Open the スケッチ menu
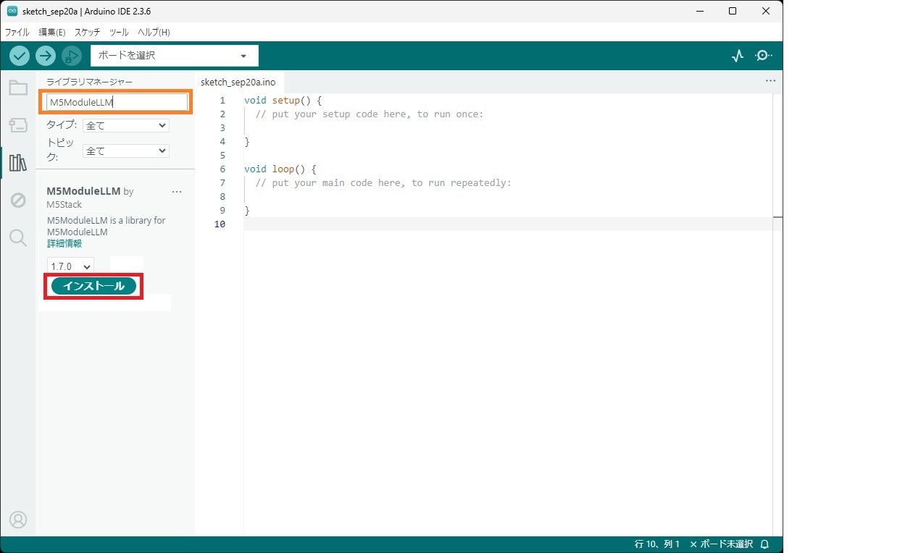Screen dimensions: 913x553 [x=87, y=33]
